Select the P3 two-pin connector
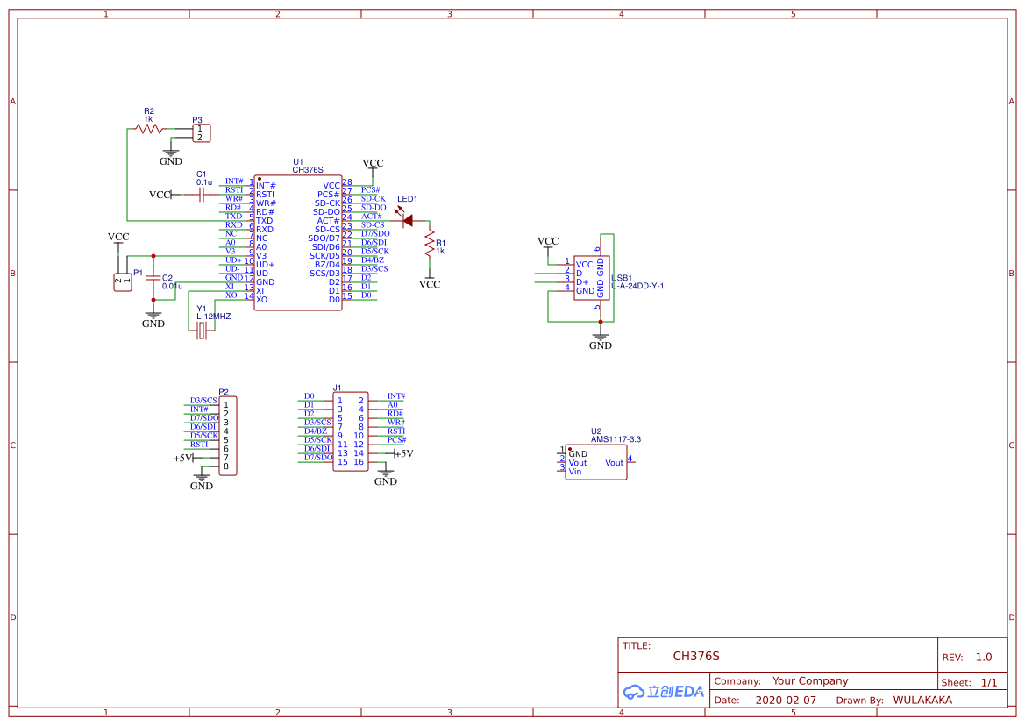This screenshot has width=1025, height=726. 201,133
